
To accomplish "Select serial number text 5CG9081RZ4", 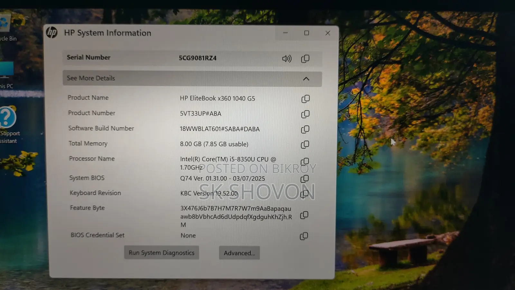I will 198,58.
